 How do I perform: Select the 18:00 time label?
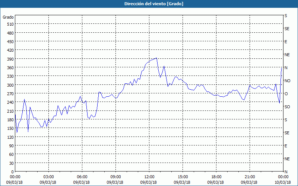coord(216,177)
